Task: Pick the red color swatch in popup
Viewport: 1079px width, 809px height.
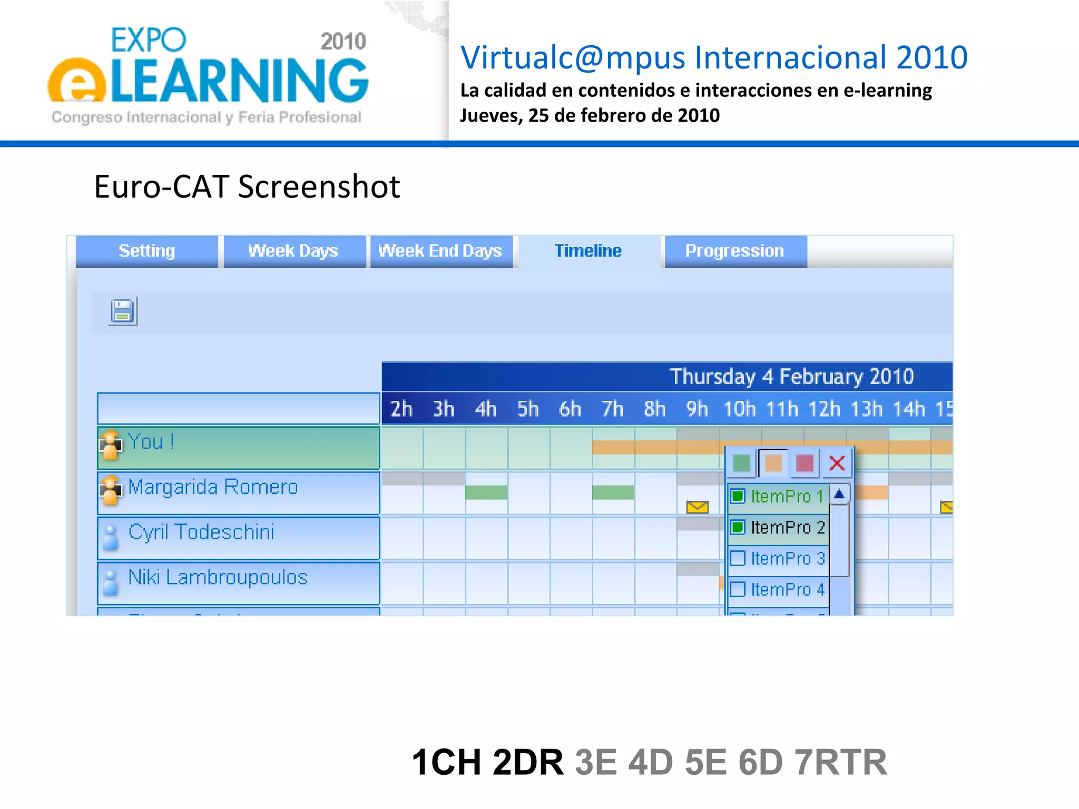Action: pyautogui.click(x=805, y=463)
